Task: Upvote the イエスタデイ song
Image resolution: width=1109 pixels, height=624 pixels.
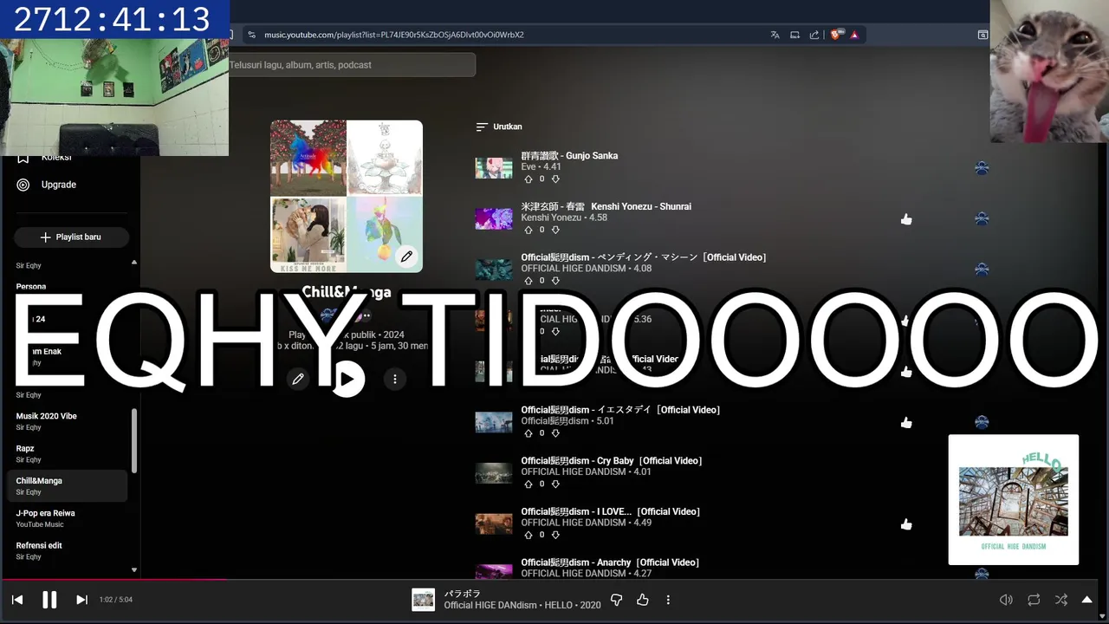Action: pyautogui.click(x=529, y=433)
